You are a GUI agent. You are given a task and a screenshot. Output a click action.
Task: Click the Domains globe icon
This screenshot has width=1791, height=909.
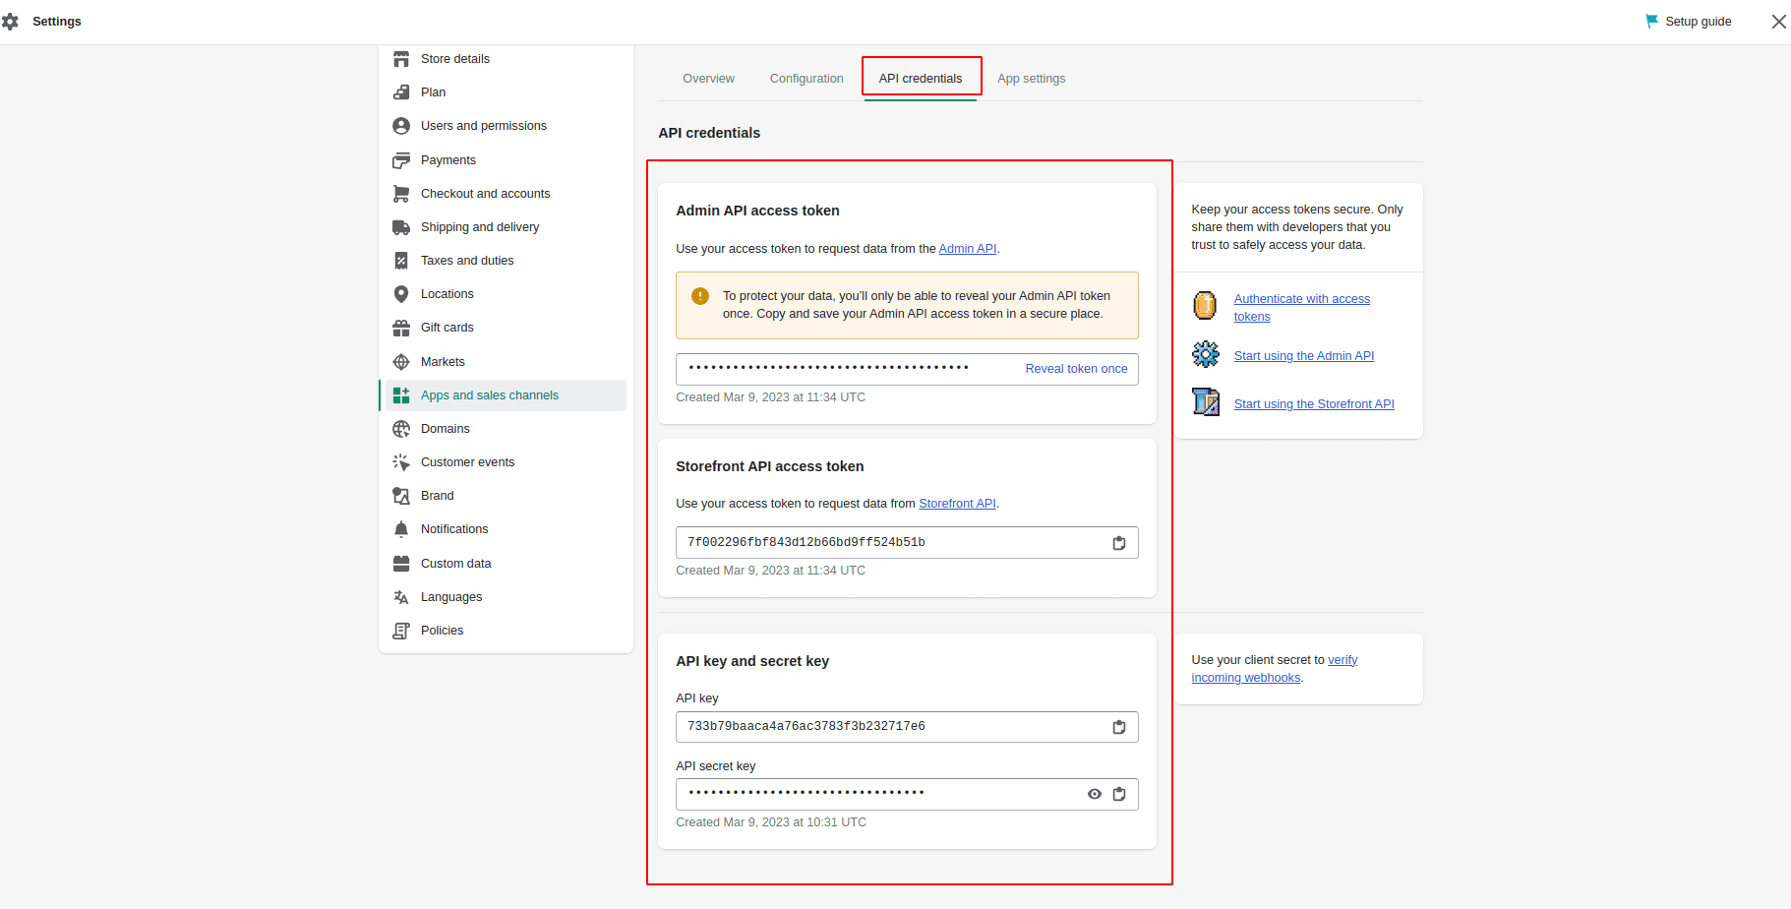click(x=401, y=429)
